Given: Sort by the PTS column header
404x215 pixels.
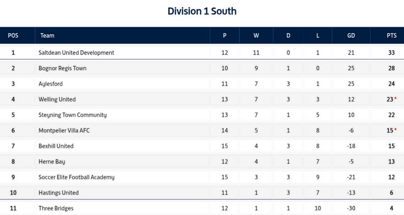Looking at the screenshot, I should coord(391,35).
